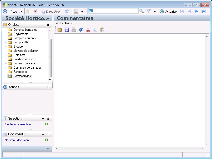Click the Actualiser button
The width and height of the screenshot is (212, 159).
tap(169, 12)
